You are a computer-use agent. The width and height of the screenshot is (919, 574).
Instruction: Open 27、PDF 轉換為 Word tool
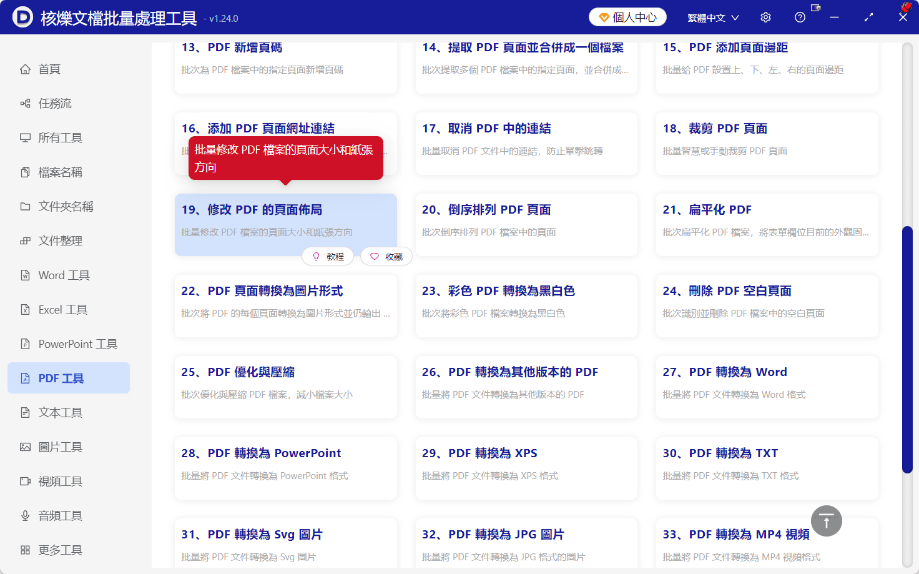(x=767, y=387)
